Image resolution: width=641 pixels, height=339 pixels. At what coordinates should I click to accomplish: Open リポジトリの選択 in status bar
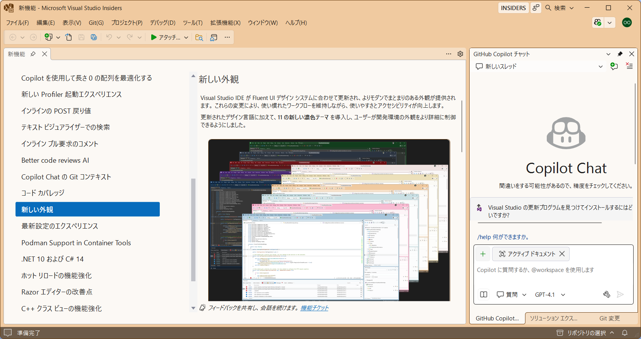586,333
